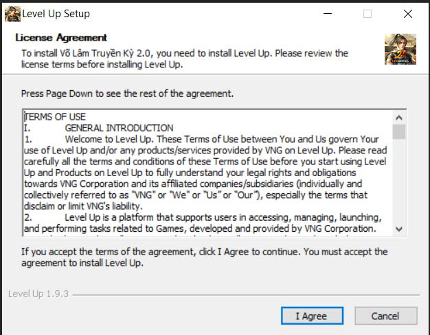Screen dimensions: 430x335
Task: Click the license agreement scrollbar thumb
Action: pyautogui.click(x=399, y=131)
